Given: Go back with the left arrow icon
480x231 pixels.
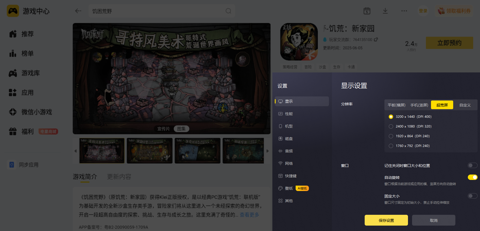Looking at the screenshot, I should coord(78,11).
